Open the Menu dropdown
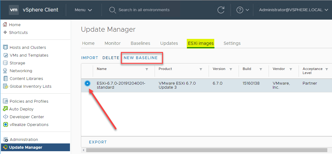 pos(83,10)
